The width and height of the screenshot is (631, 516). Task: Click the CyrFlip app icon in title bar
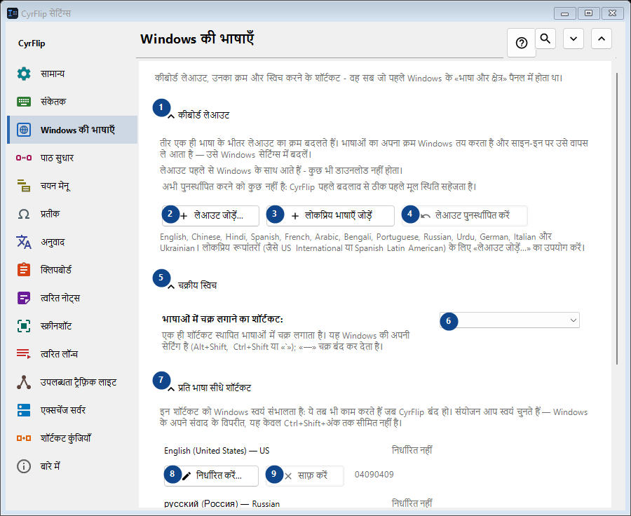click(13, 13)
